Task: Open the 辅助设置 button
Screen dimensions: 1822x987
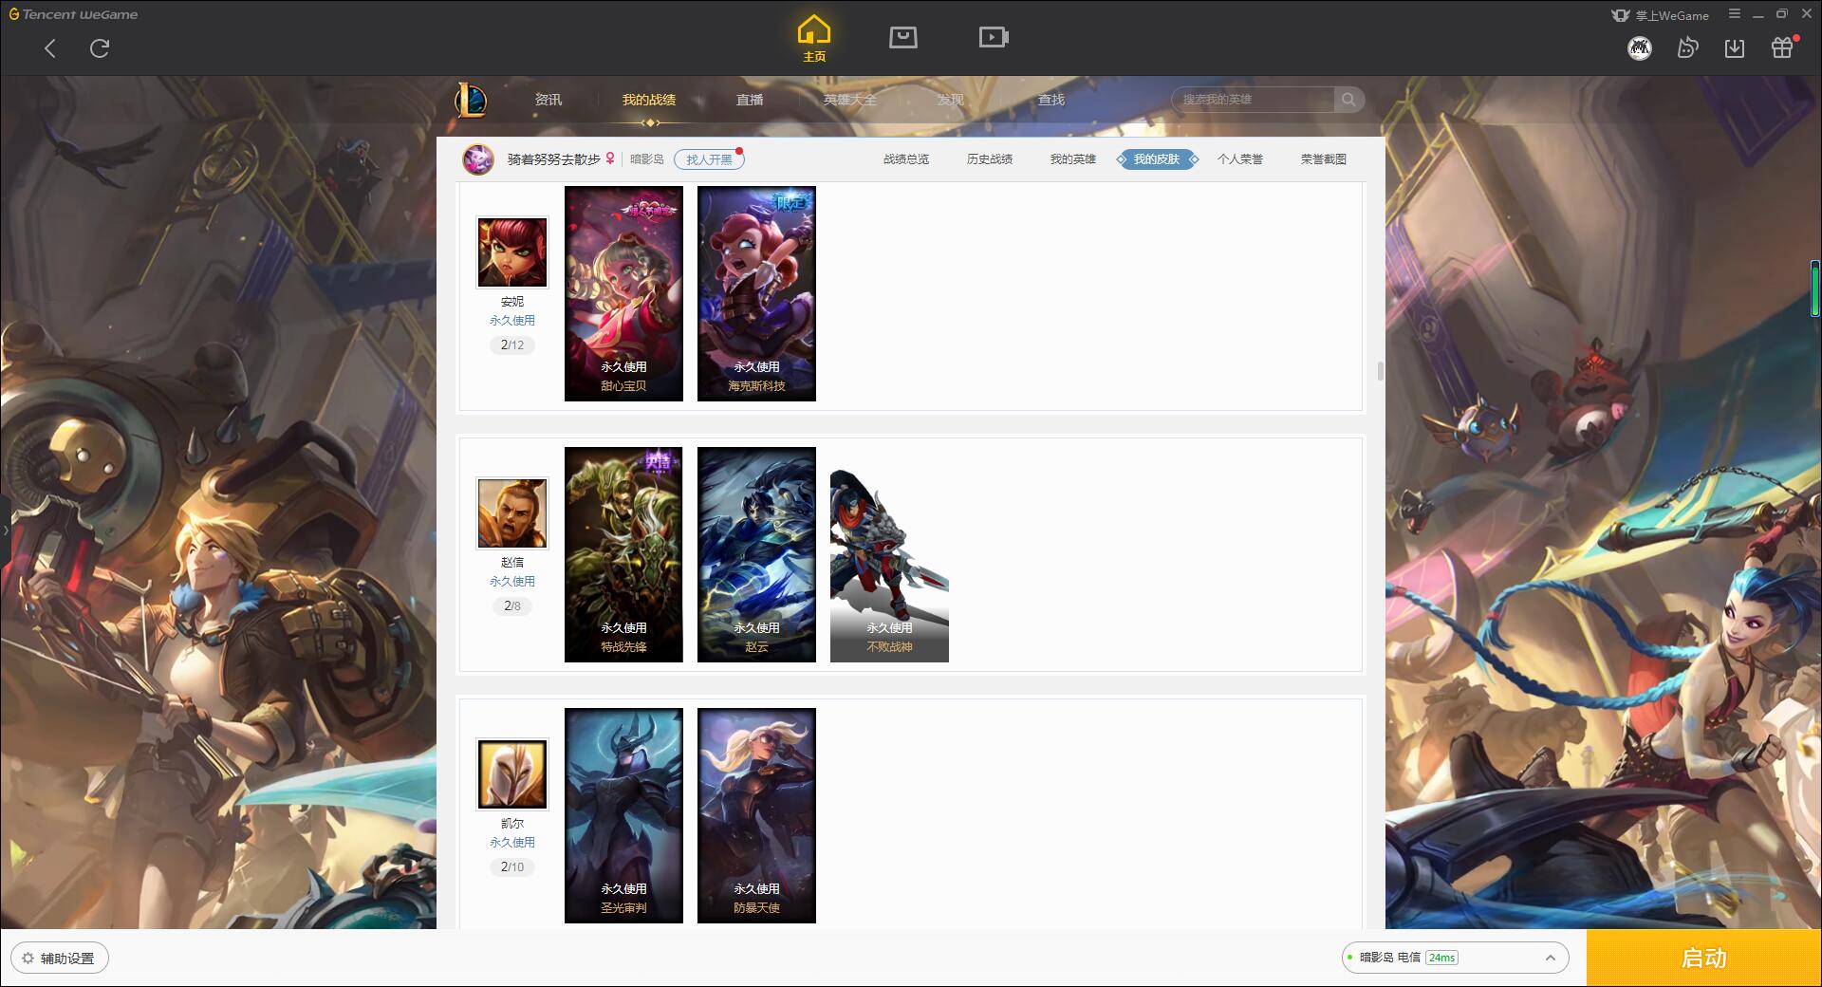Action: click(x=60, y=959)
